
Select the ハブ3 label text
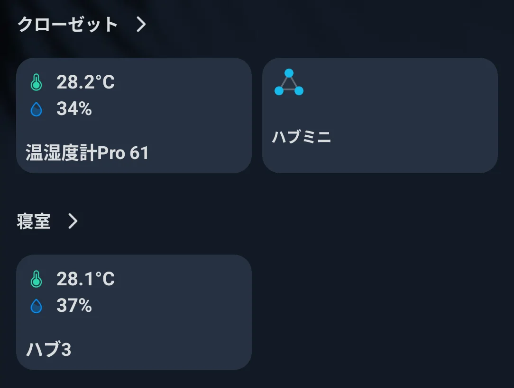tap(48, 350)
